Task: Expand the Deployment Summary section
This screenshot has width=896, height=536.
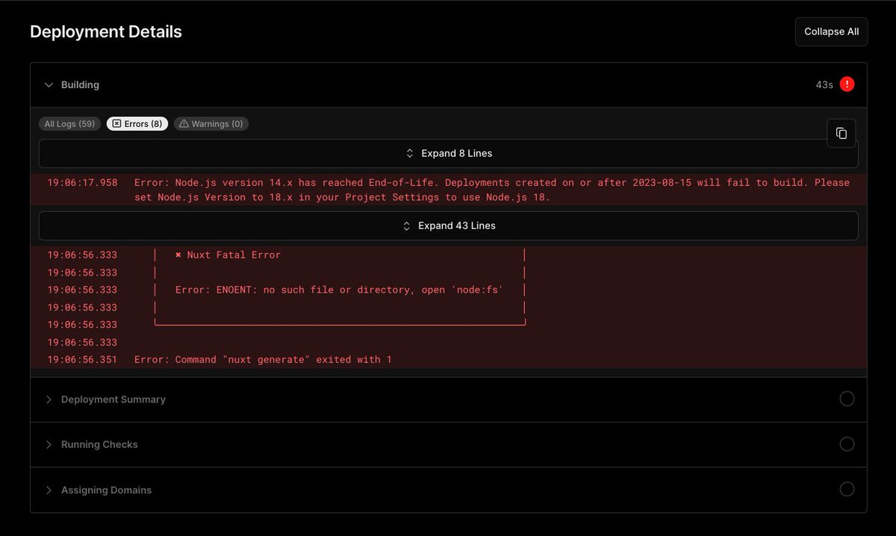Action: [113, 399]
